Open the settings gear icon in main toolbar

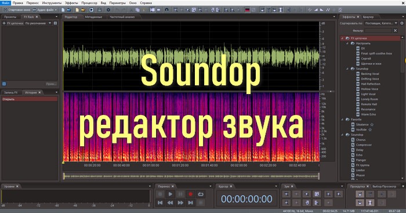click(x=108, y=10)
